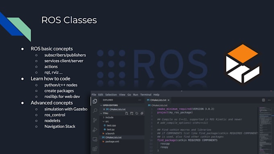Click the code minimap preview
This screenshot has height=154, width=274.
coord(265,130)
